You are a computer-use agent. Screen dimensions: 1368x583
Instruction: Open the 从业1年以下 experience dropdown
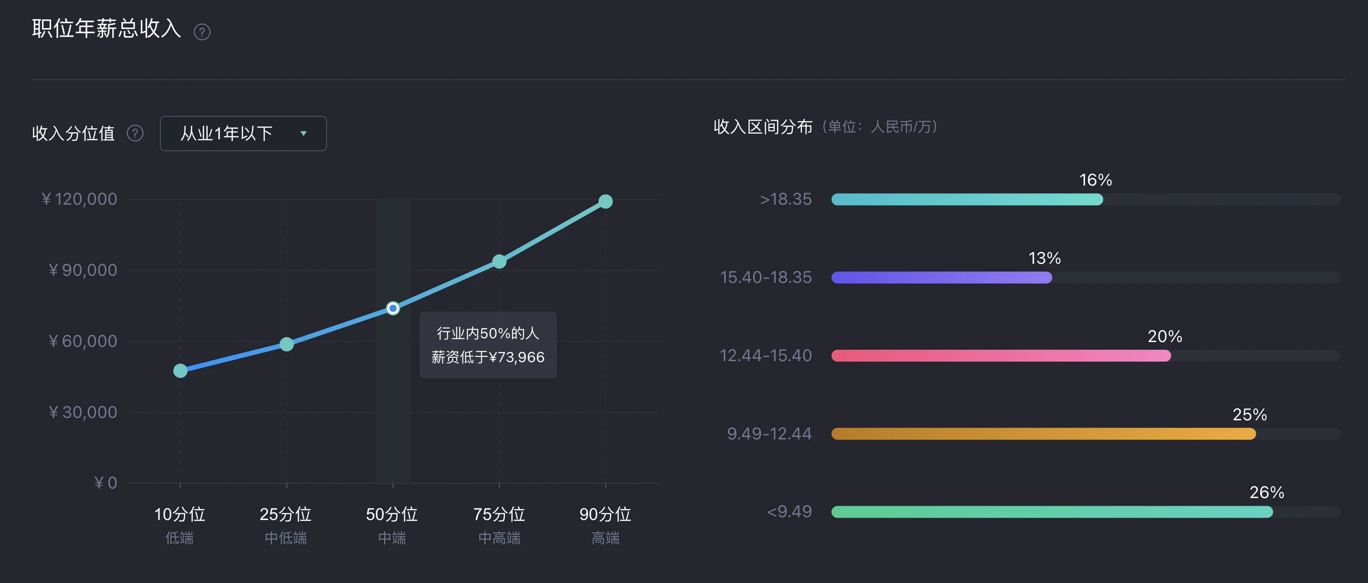tap(243, 133)
